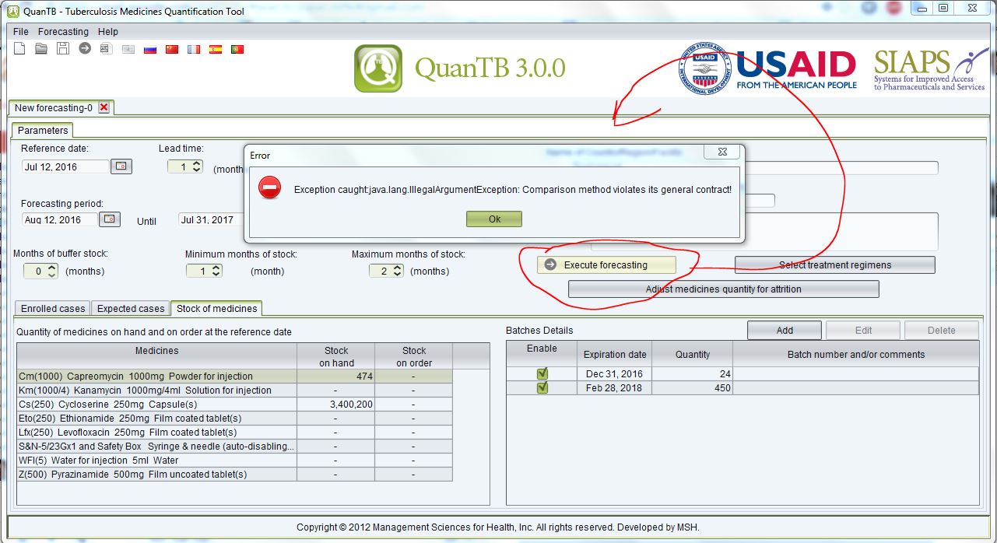Click the Expiration date column header
The width and height of the screenshot is (997, 543).
tap(615, 355)
